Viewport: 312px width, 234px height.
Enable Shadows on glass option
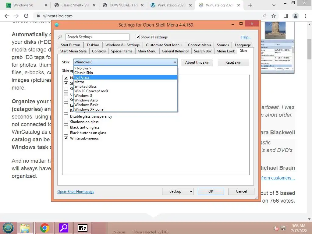[66, 122]
